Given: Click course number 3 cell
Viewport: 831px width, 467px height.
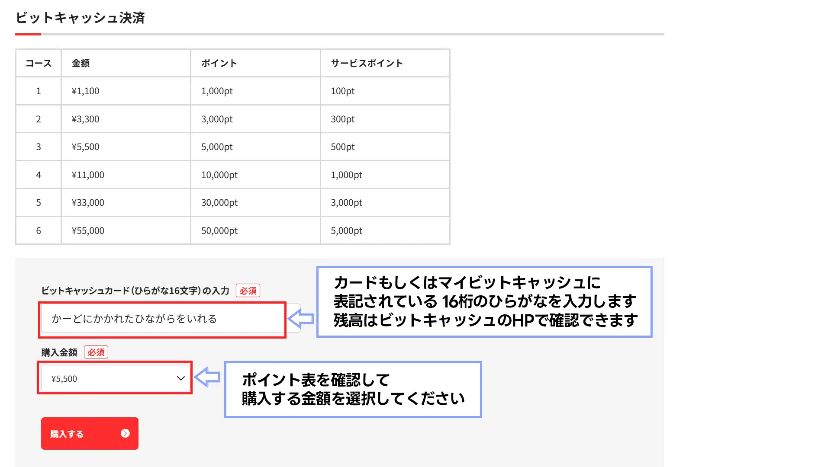Looking at the screenshot, I should pos(39,147).
